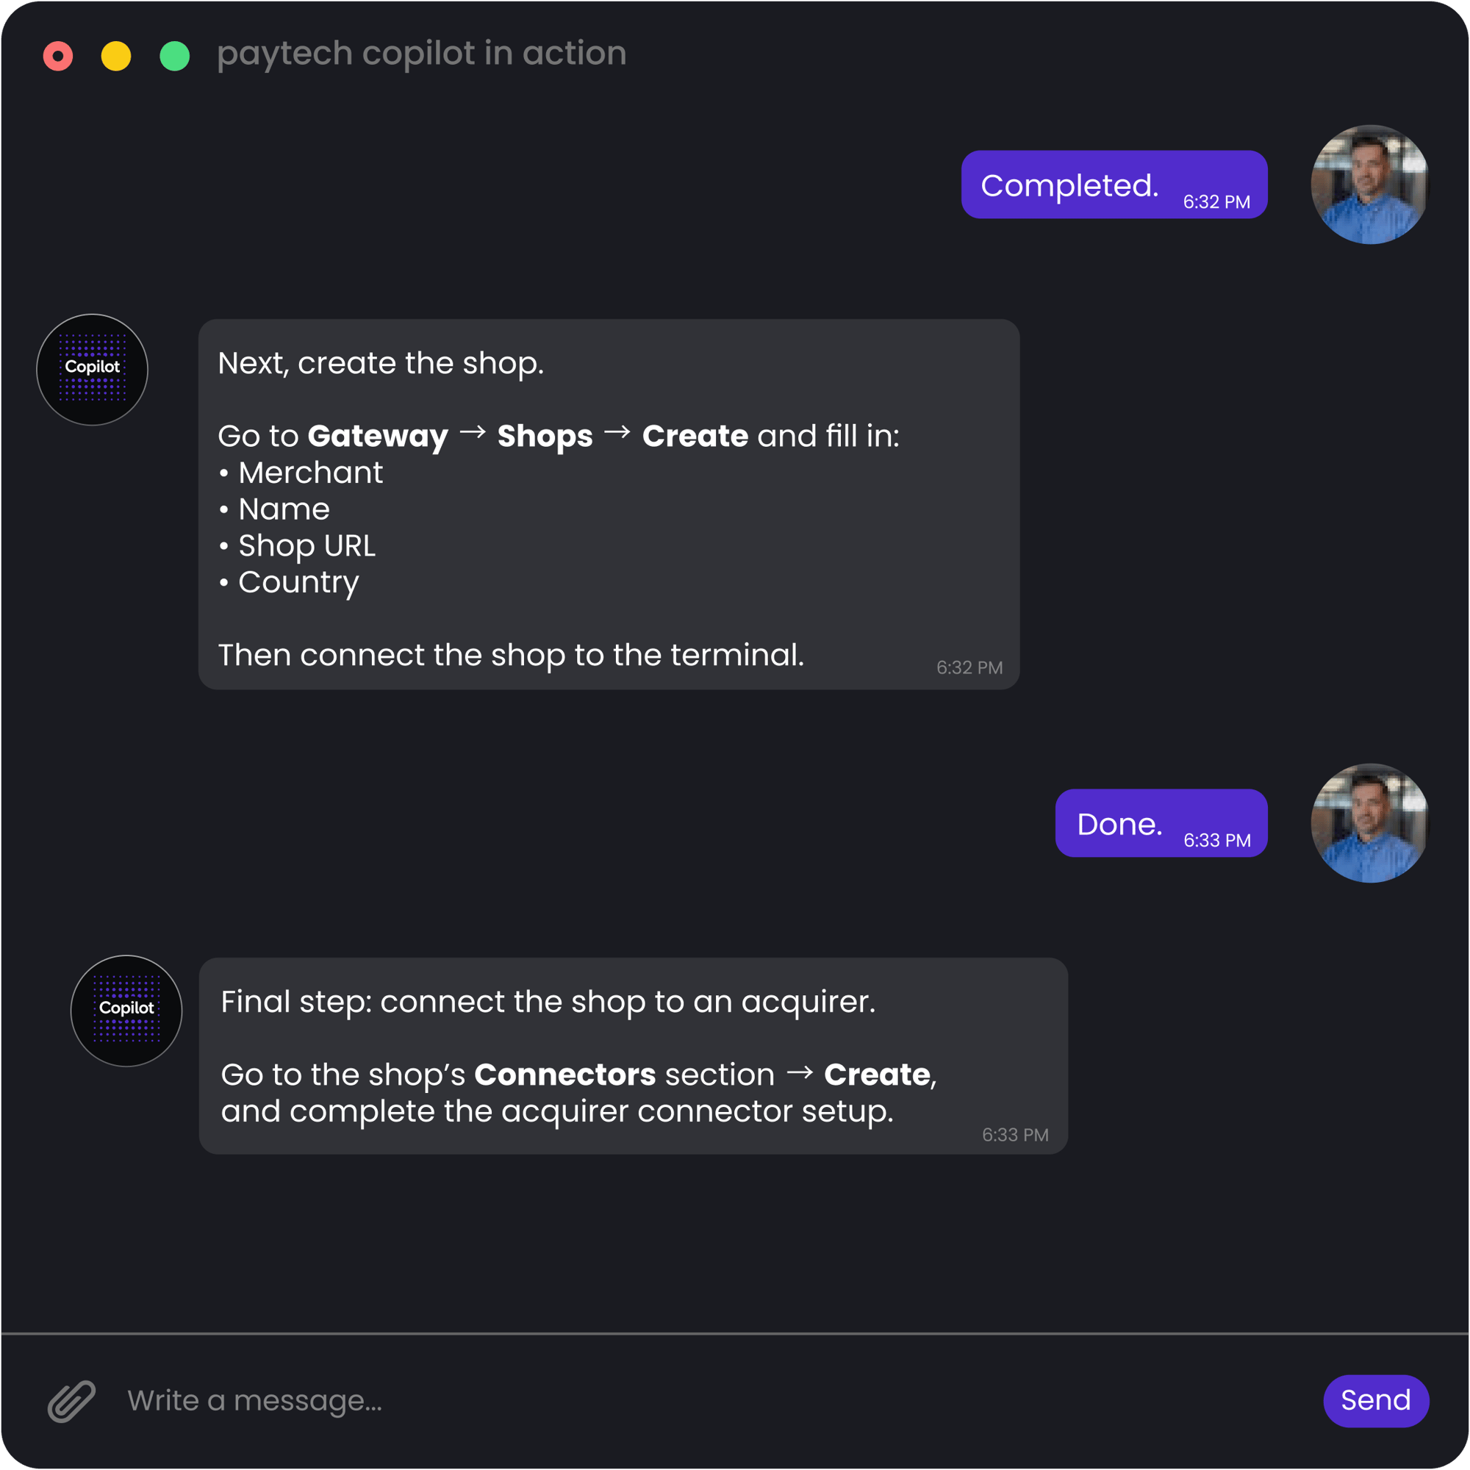1470x1470 pixels.
Task: Select the Done message bubble
Action: [x=1161, y=823]
